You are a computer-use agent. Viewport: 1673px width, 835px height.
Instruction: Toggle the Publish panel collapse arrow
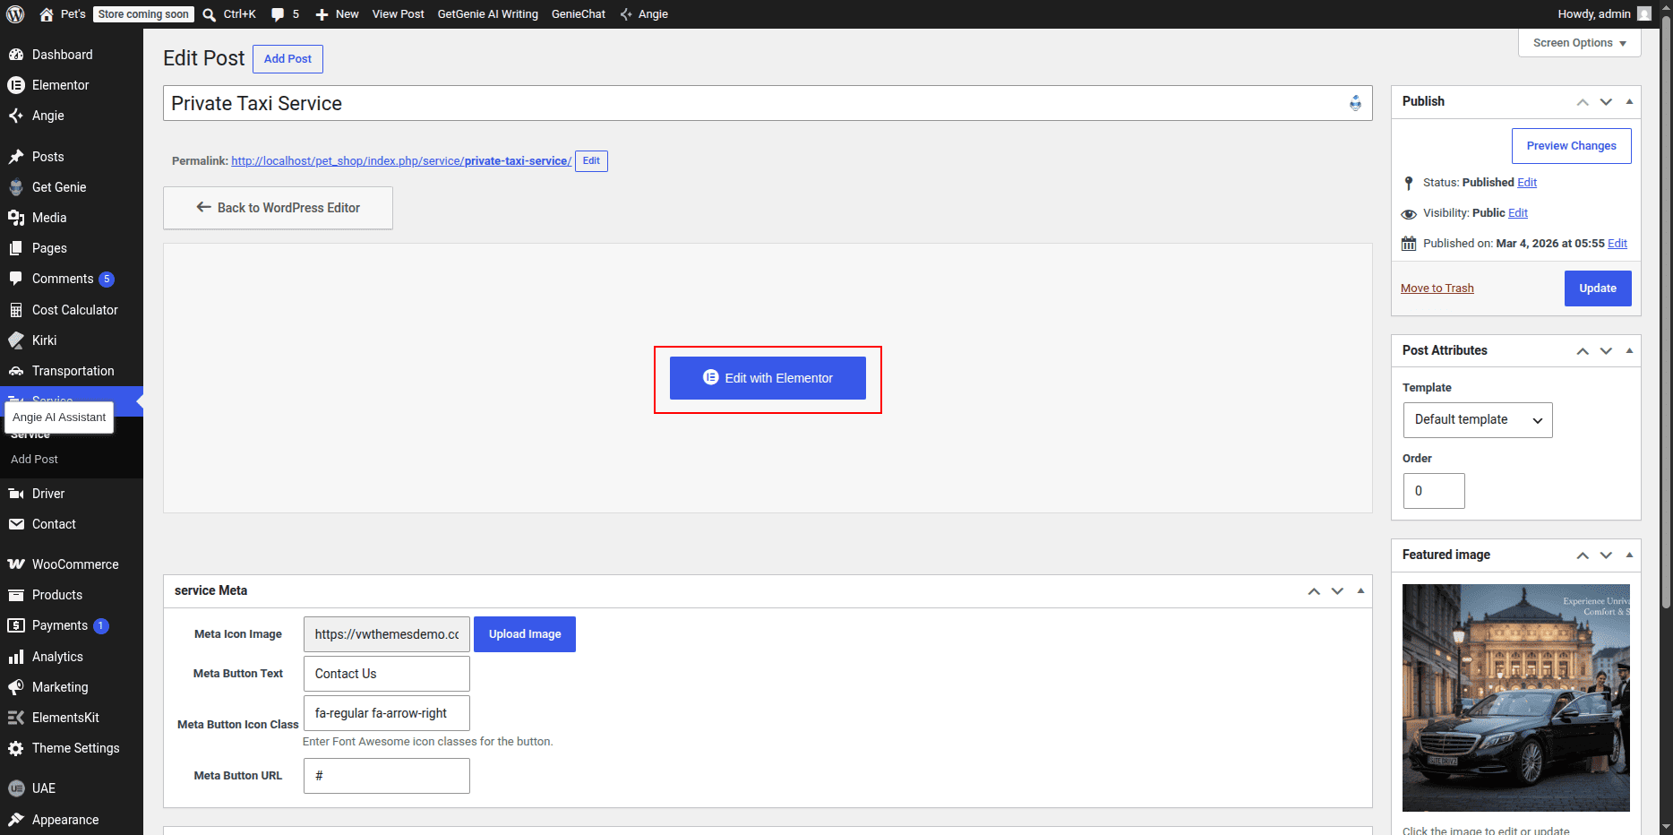click(1629, 101)
